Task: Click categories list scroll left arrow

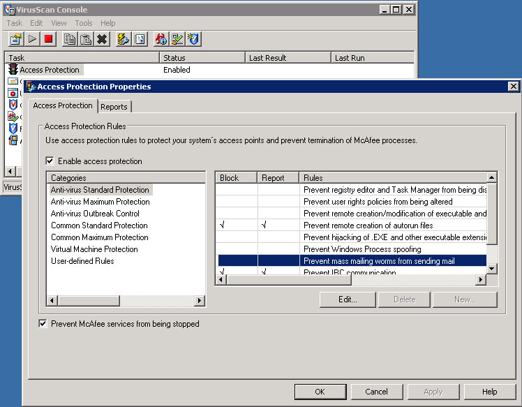Action: [52, 300]
